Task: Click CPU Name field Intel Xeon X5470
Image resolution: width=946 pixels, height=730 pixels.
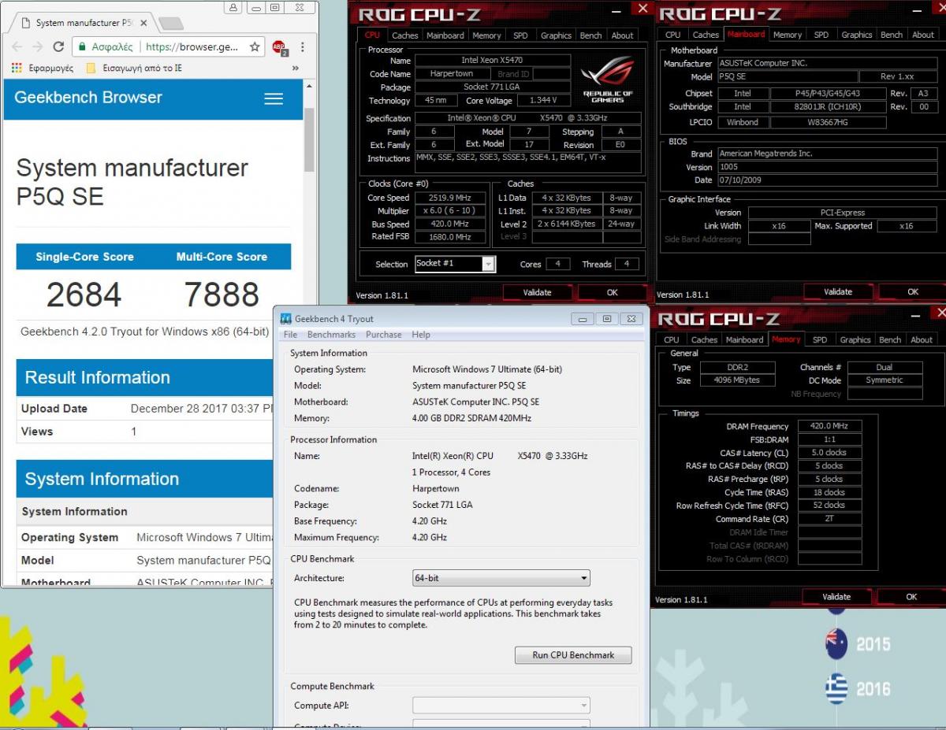Action: 492,60
